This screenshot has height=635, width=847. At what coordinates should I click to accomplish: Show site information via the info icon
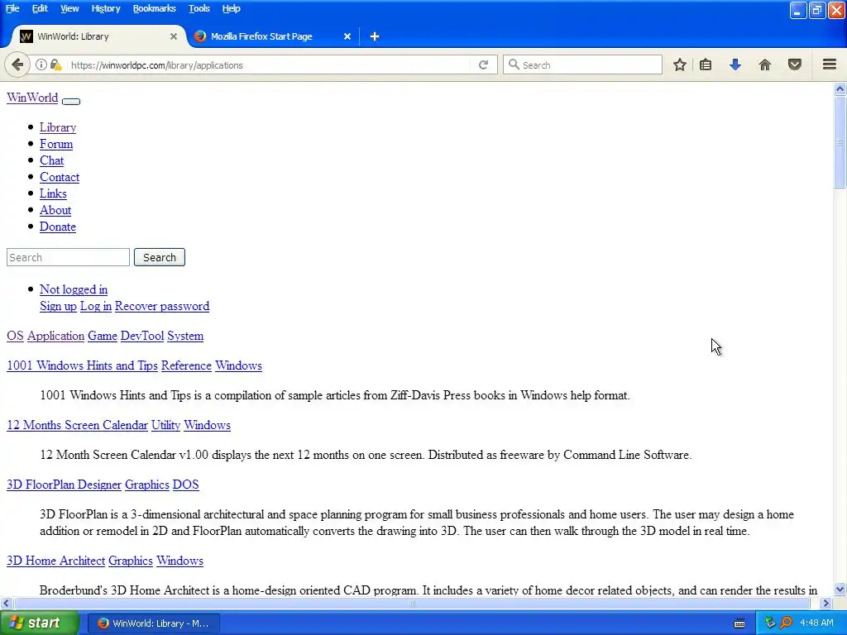[x=41, y=64]
